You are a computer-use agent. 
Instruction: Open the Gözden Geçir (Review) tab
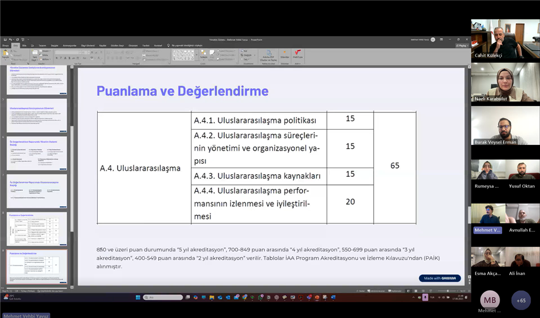click(117, 45)
